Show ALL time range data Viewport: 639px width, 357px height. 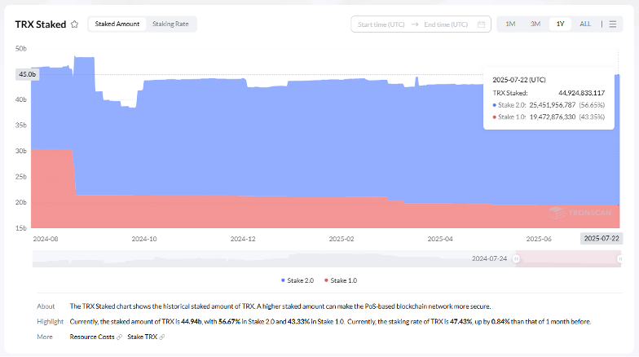pyautogui.click(x=585, y=24)
